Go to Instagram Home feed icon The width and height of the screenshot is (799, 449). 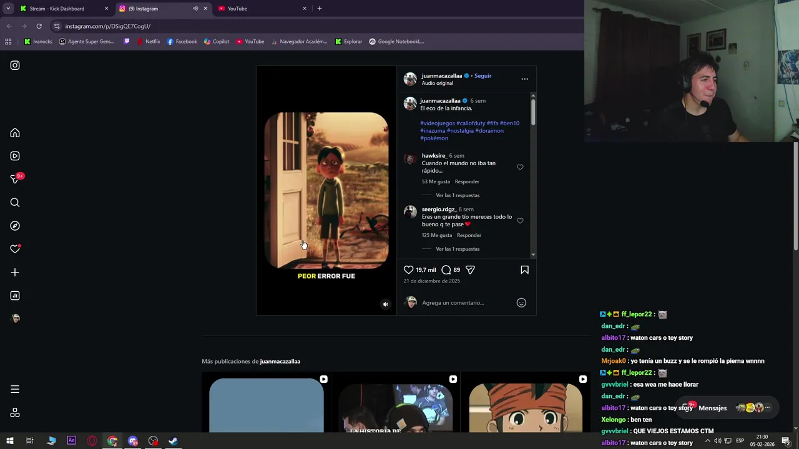point(15,133)
